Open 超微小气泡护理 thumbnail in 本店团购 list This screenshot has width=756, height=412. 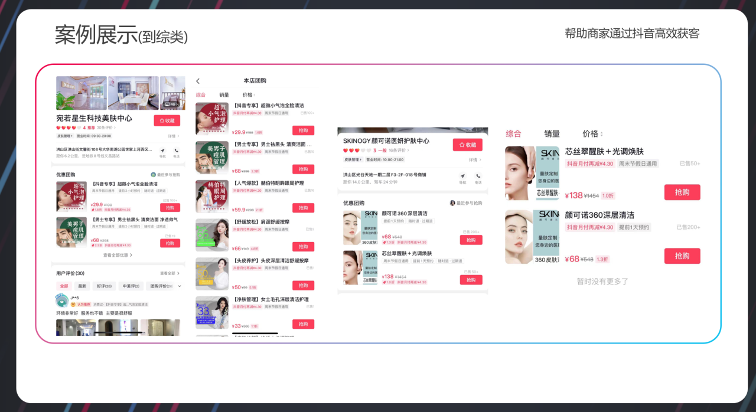(212, 119)
